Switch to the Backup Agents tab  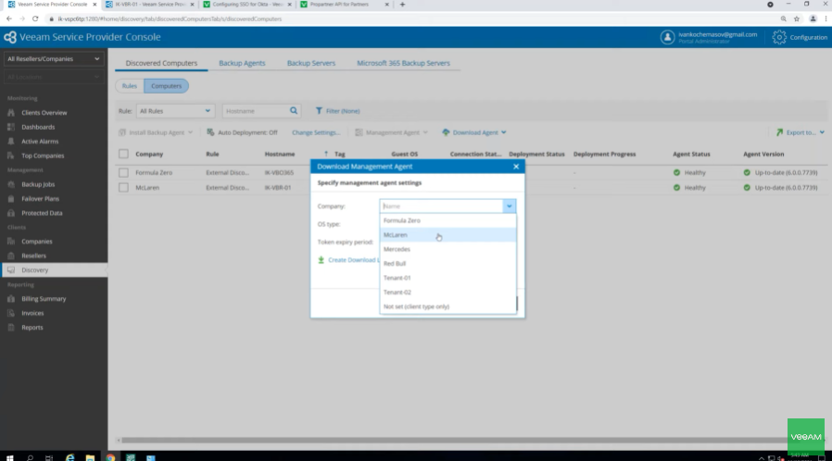pos(242,63)
